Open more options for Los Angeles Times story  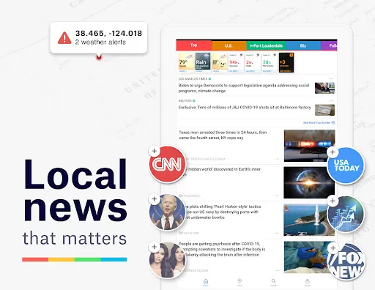pos(331,79)
